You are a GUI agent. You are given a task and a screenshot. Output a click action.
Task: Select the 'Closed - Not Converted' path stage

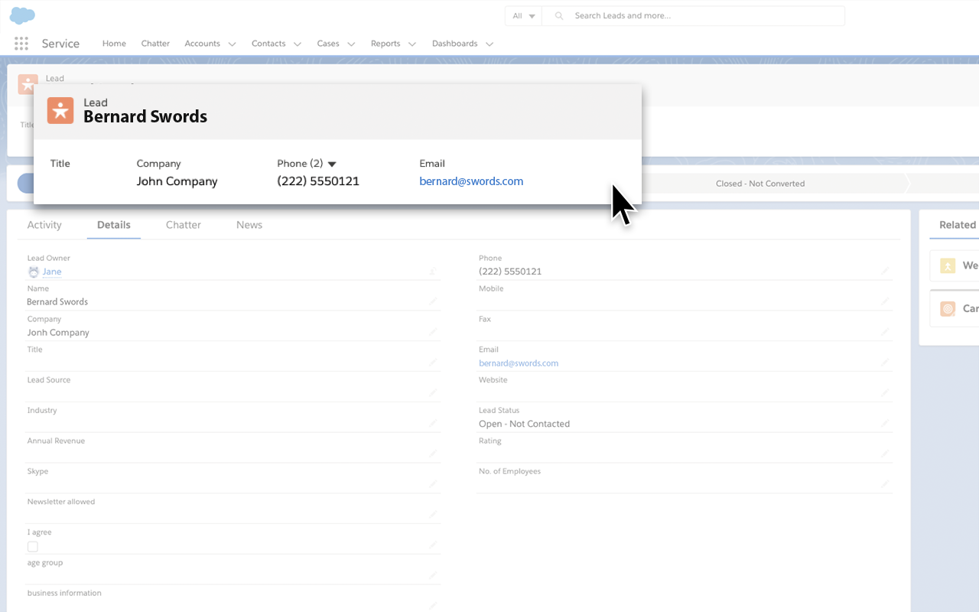pyautogui.click(x=760, y=184)
